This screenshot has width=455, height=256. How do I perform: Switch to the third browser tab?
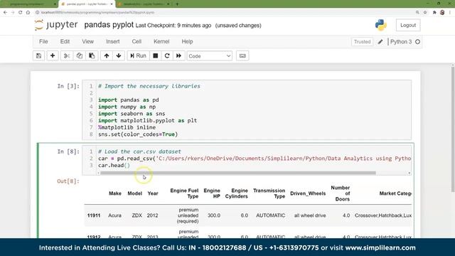pyautogui.click(x=144, y=4)
